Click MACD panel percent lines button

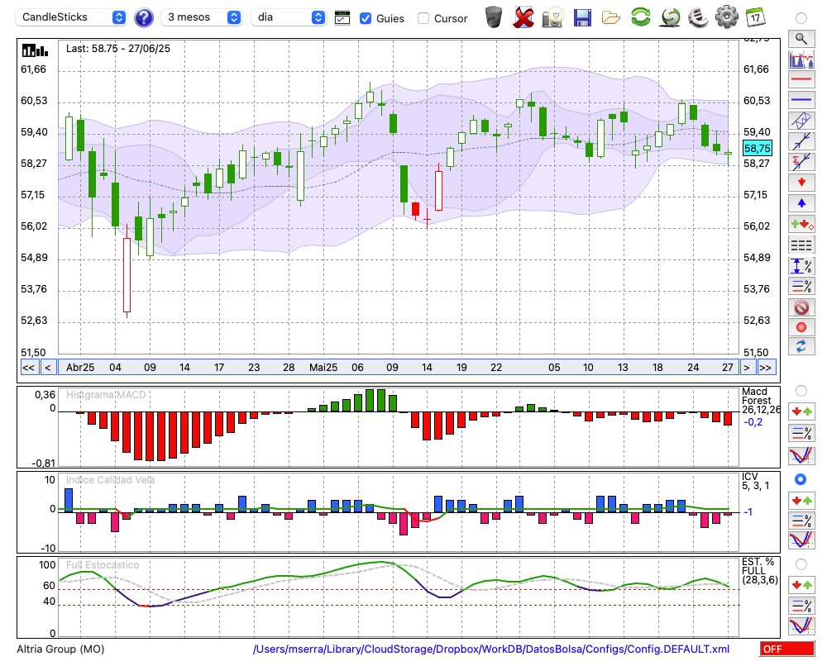pos(801,433)
